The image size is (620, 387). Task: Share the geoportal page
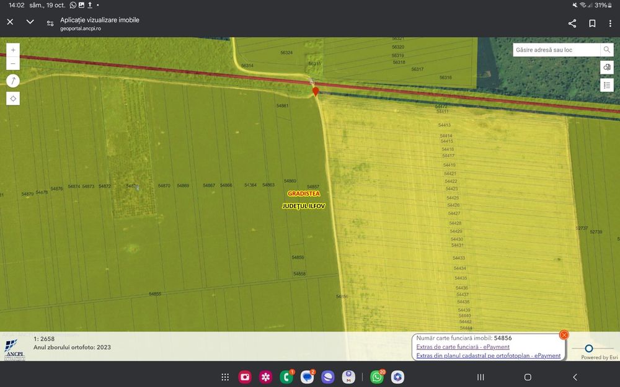[572, 24]
